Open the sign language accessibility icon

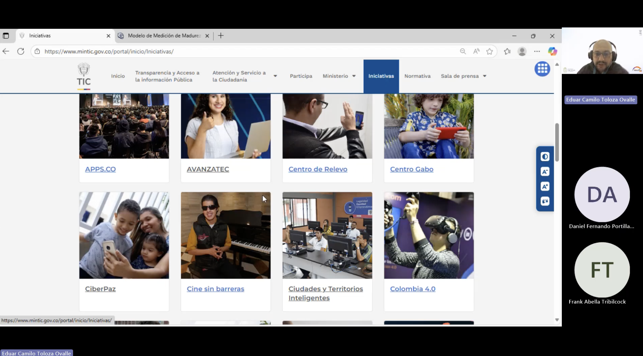(x=545, y=201)
